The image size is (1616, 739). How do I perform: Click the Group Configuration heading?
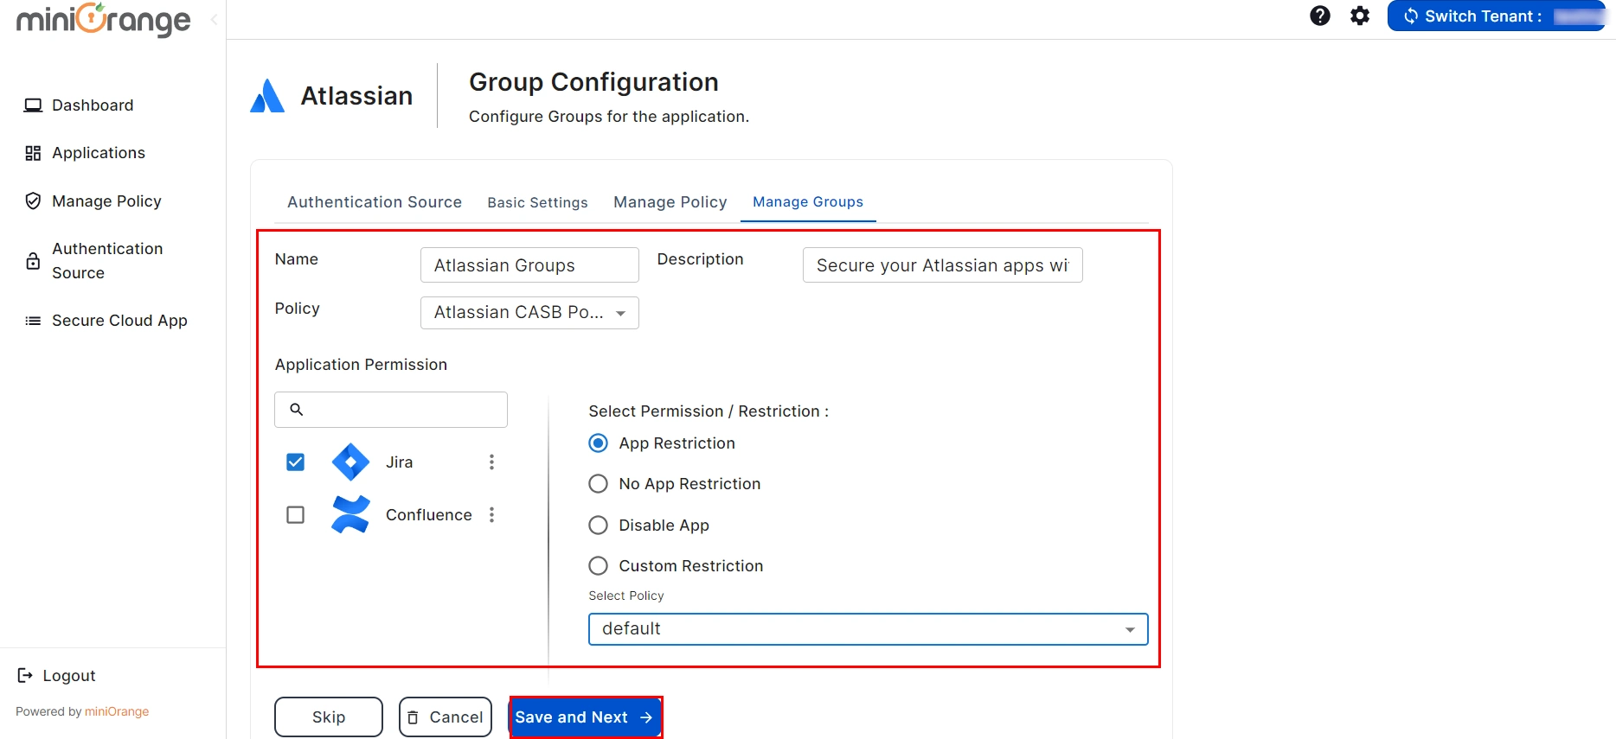point(593,82)
